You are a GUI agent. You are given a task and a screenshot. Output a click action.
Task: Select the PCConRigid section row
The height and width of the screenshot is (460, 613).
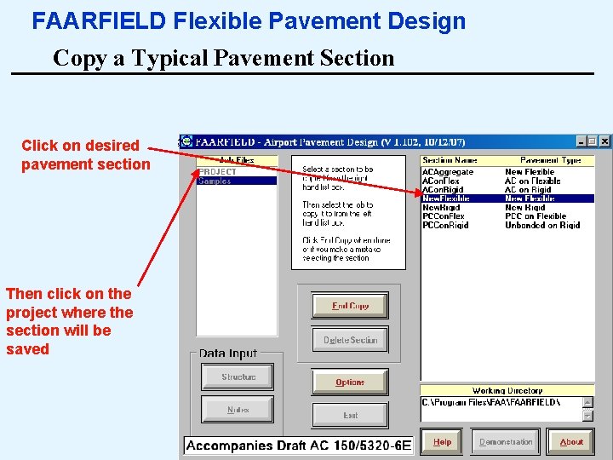click(507, 225)
